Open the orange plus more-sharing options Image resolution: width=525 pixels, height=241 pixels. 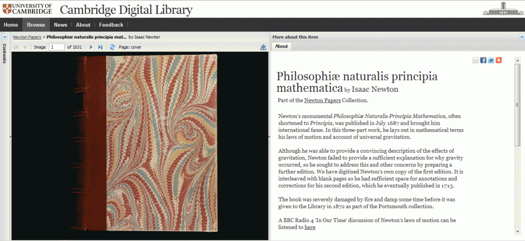[498, 61]
